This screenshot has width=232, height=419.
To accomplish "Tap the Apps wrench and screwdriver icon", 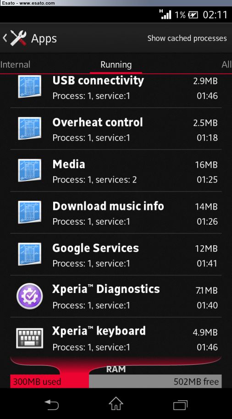I will (18, 38).
